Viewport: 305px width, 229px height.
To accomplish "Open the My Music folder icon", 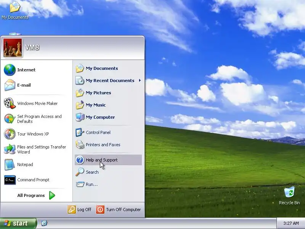I will coord(80,105).
